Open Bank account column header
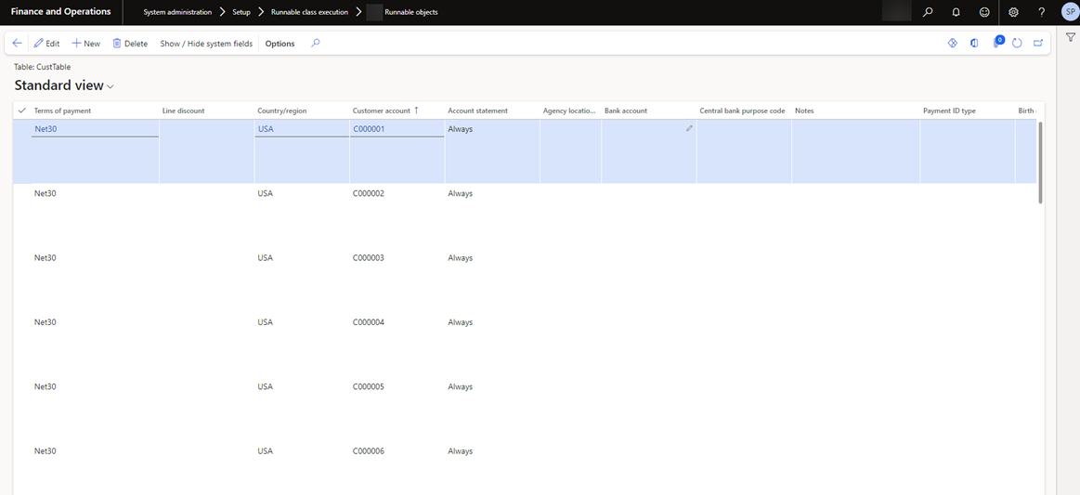 click(625, 111)
